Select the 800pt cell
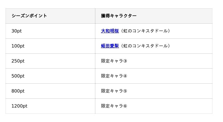 (x=18, y=91)
